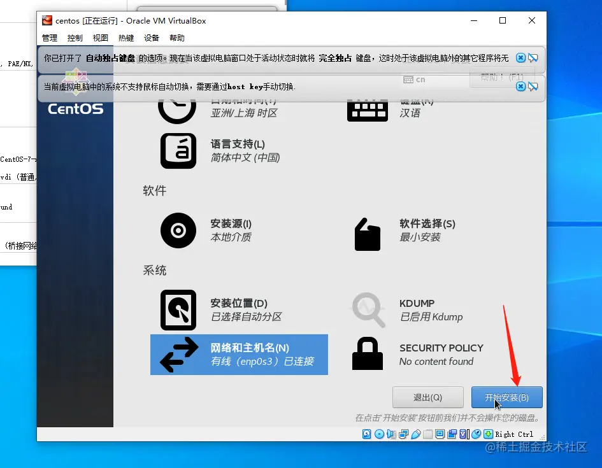The height and width of the screenshot is (468, 602).
Task: Open 软件选择(S) settings
Action: click(427, 223)
